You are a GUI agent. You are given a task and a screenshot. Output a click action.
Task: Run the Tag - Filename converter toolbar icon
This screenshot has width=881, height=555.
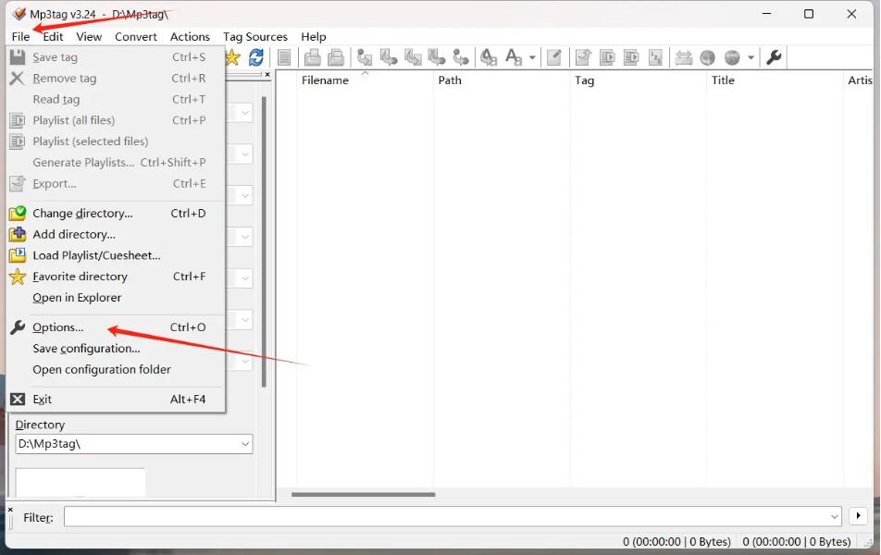pos(365,57)
